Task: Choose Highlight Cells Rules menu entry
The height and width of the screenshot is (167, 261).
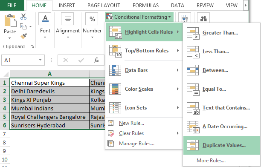Action: [x=144, y=32]
